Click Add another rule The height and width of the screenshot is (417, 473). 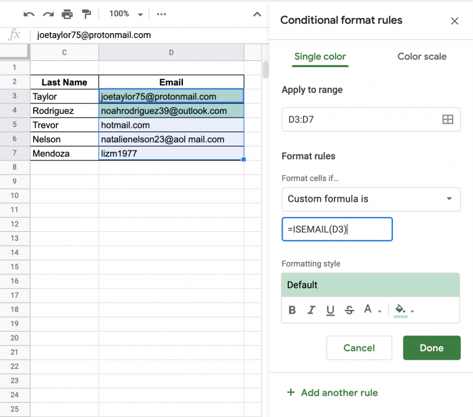[x=333, y=392]
